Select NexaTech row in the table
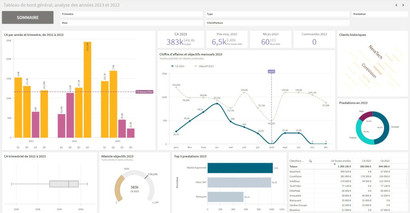Viewport: 410px width, 213px height. coord(348,172)
